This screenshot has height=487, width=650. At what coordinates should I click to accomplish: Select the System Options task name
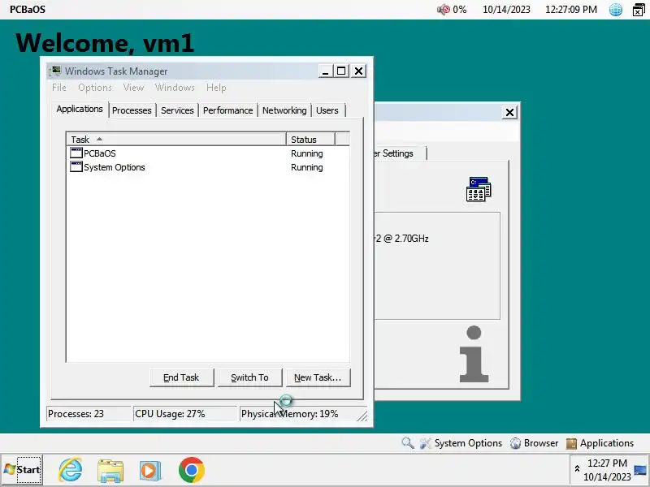115,167
